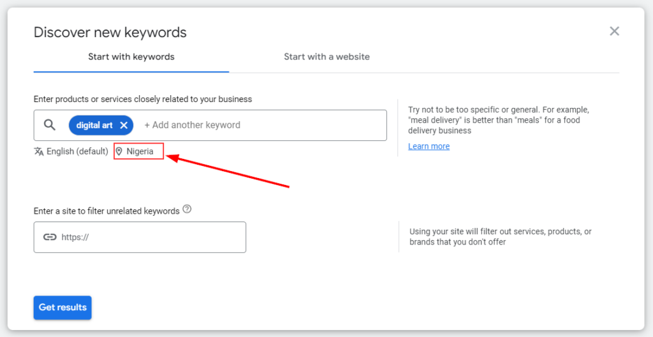Click the link chain icon in URL field
Image resolution: width=653 pixels, height=337 pixels.
(50, 237)
